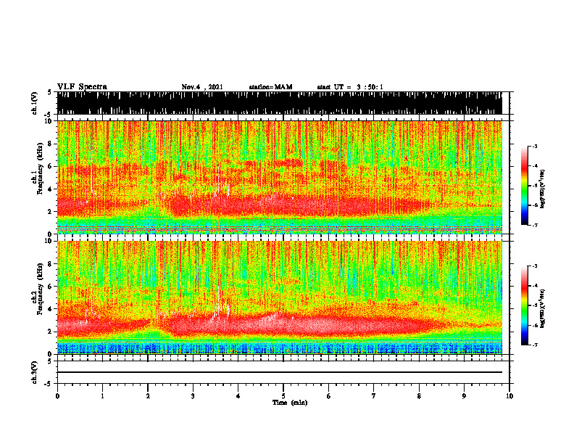Screen dimensions: 574x444
Task: Click the "station=MAM" header label
Action: click(x=270, y=87)
